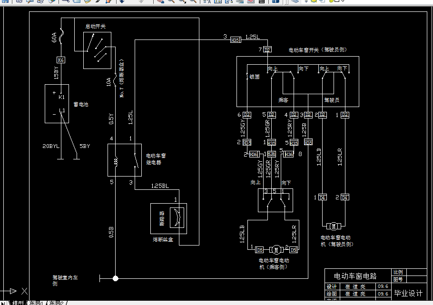Open the 布局1 layout tab
This screenshot has width=433, height=305.
pyautogui.click(x=36, y=303)
